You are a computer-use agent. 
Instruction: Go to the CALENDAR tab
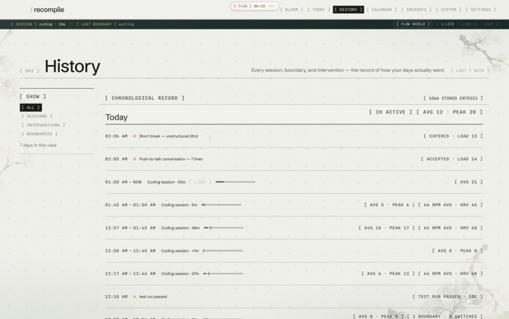pyautogui.click(x=381, y=9)
